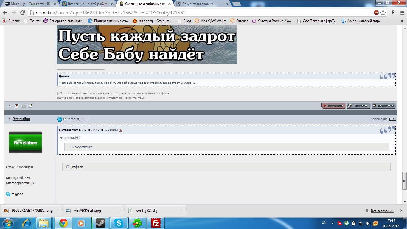Click the volume icon in system tray
Image resolution: width=407 pixels, height=229 pixels.
click(x=368, y=223)
